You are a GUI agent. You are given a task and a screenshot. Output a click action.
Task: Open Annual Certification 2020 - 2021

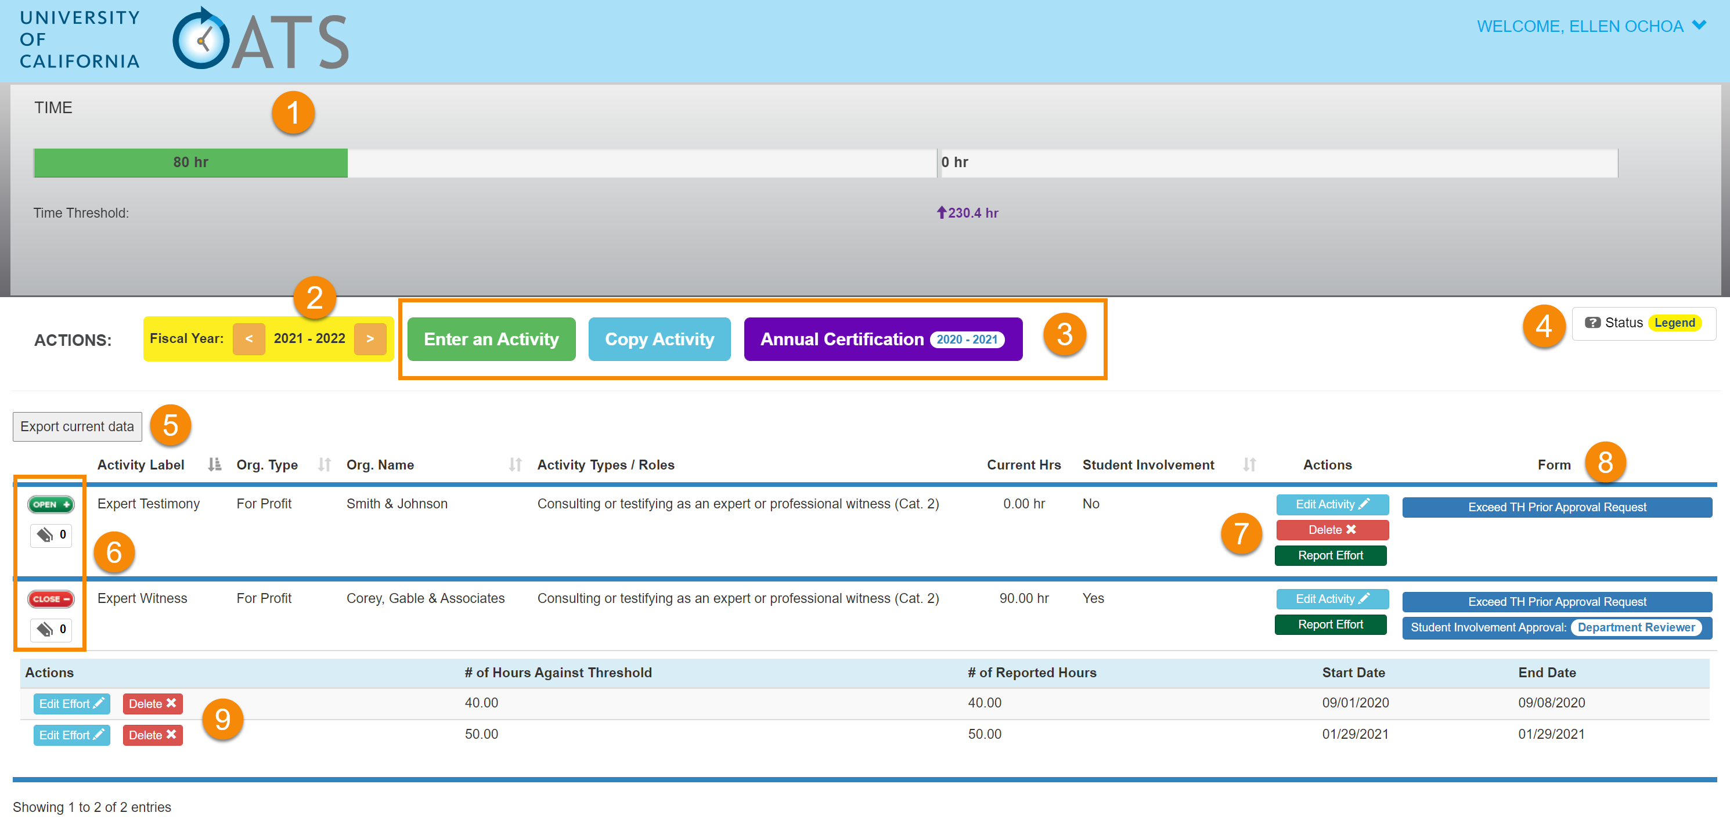point(882,339)
